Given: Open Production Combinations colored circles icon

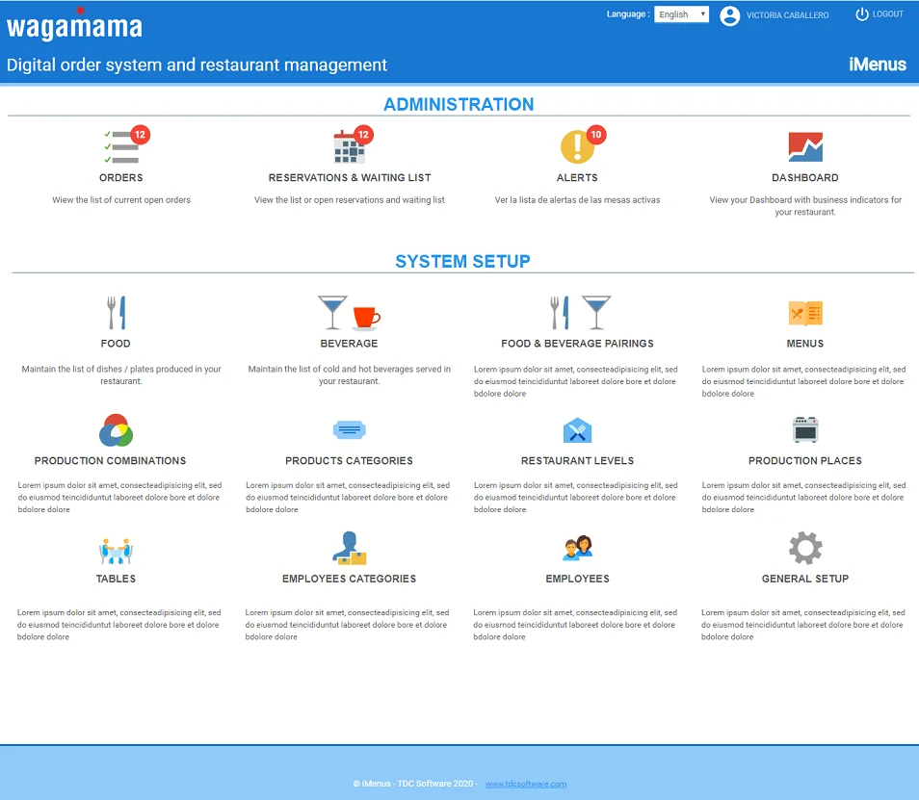Looking at the screenshot, I should point(116,429).
